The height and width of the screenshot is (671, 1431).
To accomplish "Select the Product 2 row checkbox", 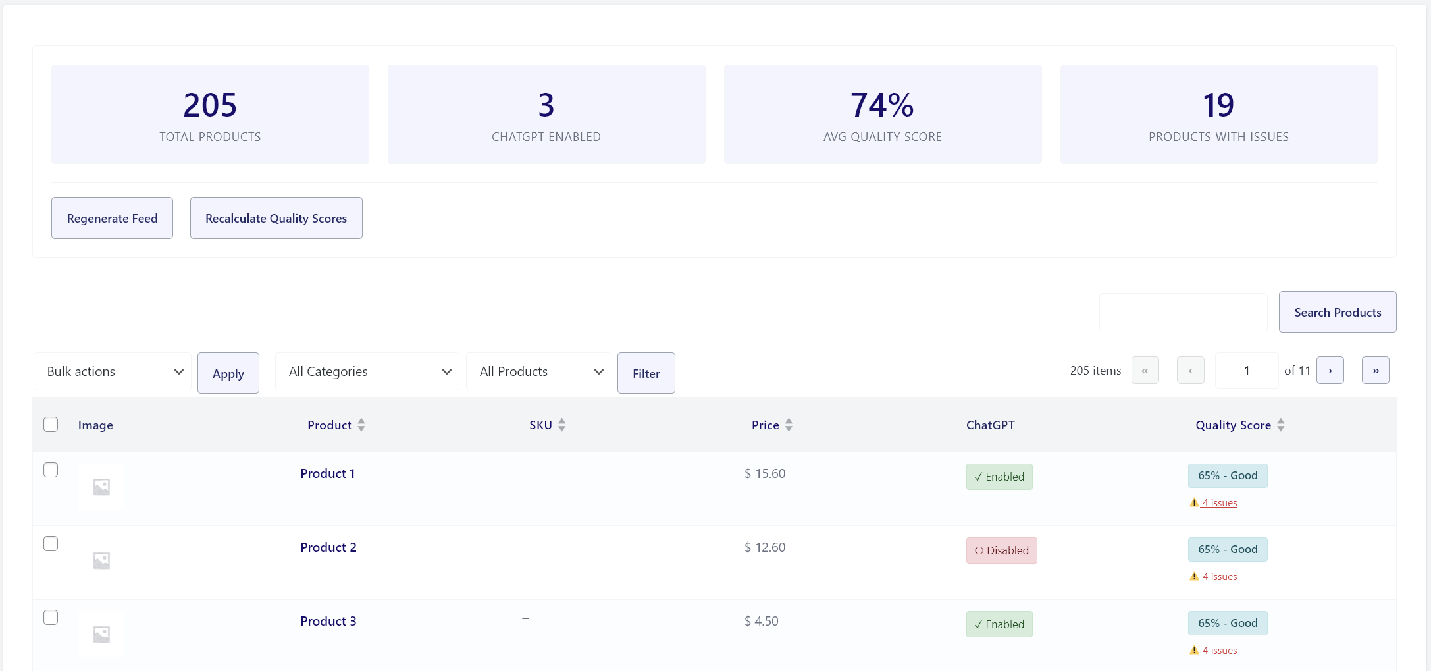I will (51, 544).
